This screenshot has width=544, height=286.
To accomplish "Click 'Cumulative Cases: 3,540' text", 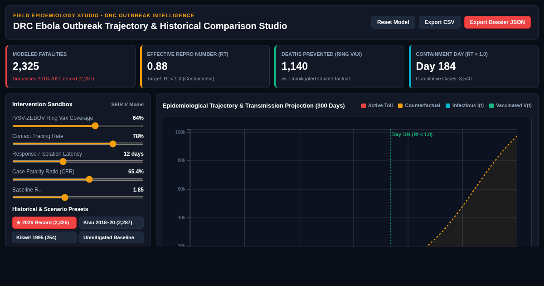I will click(444, 79).
